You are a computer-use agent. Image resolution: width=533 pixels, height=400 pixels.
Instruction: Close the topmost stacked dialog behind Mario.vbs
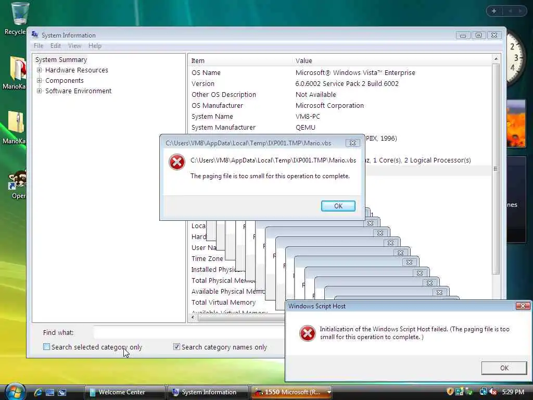pos(370,223)
